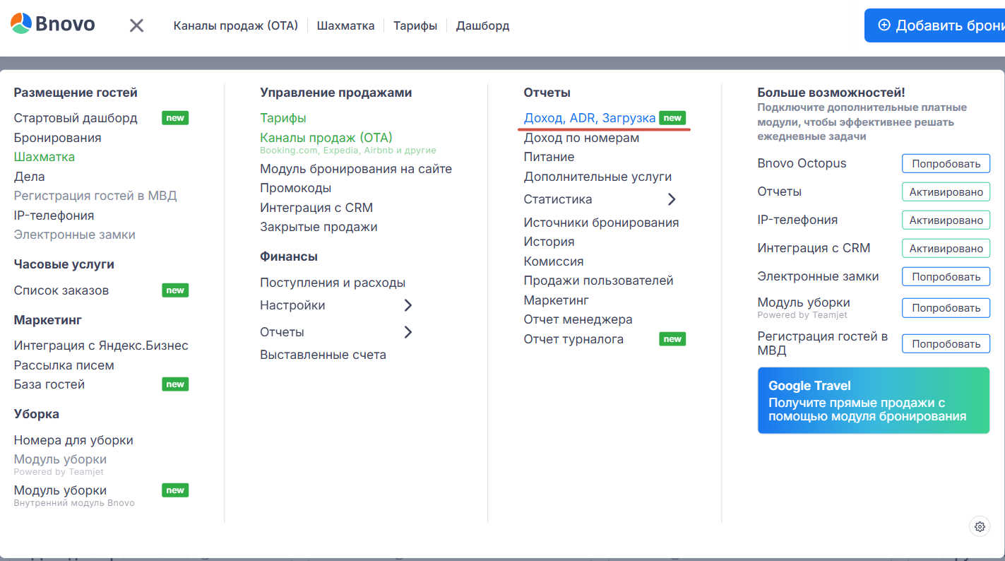Switch to Шахматка in the top bar
Screen dimensions: 1005x561
[345, 25]
